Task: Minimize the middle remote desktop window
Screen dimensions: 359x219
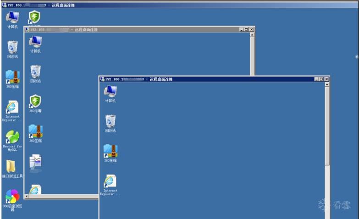Action: [x=241, y=29]
